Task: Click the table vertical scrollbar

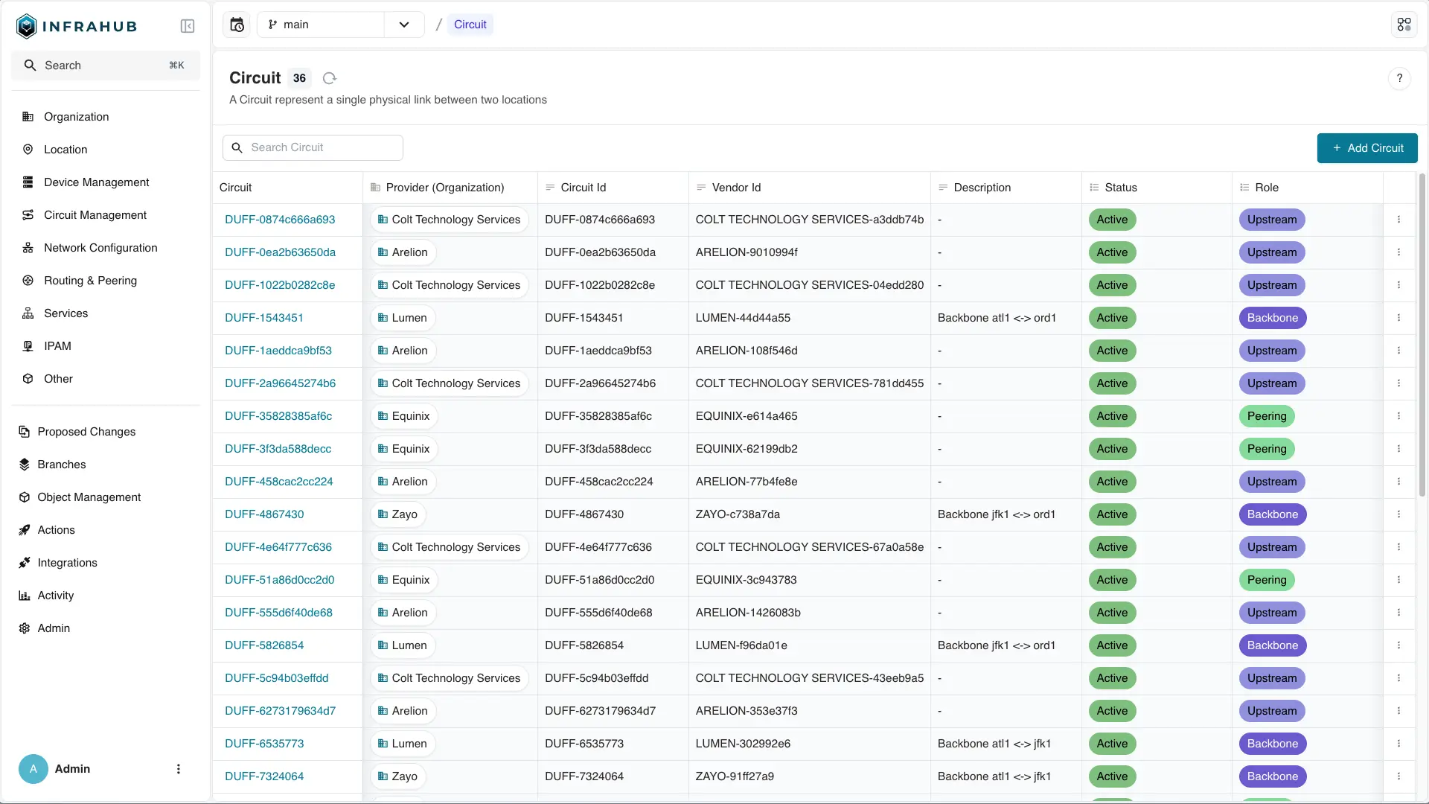Action: click(x=1422, y=335)
